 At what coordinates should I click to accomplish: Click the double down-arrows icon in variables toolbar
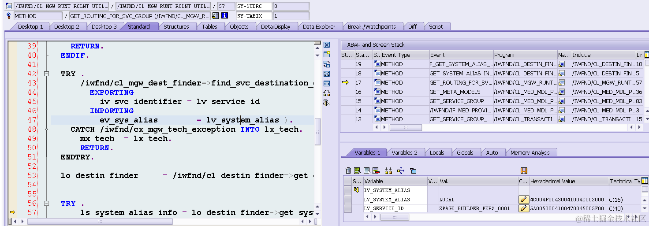388,171
